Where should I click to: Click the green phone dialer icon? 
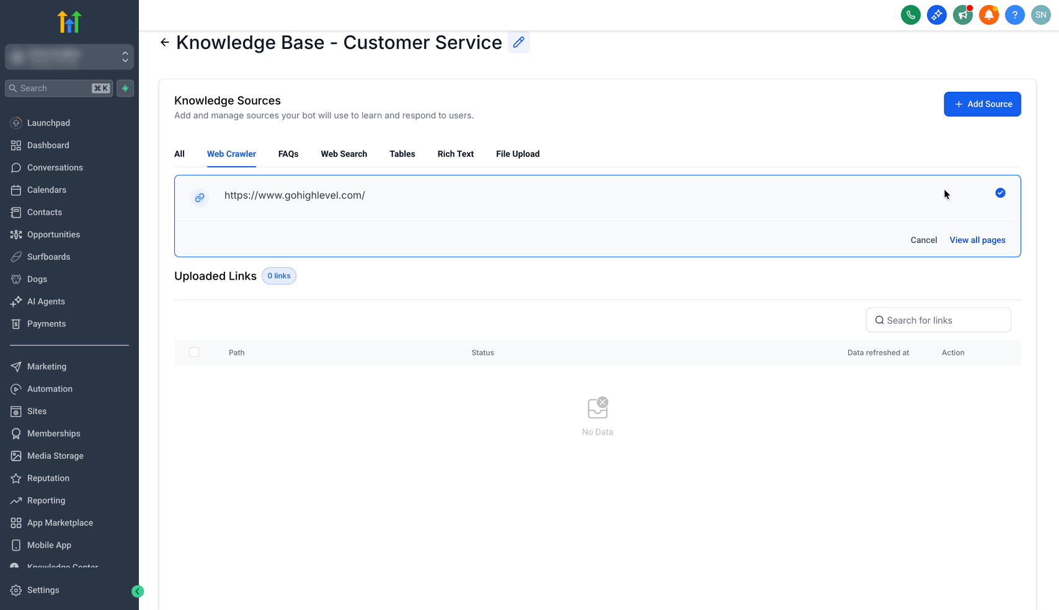pyautogui.click(x=910, y=15)
